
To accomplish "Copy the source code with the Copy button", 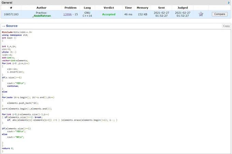I will (x=226, y=26).
